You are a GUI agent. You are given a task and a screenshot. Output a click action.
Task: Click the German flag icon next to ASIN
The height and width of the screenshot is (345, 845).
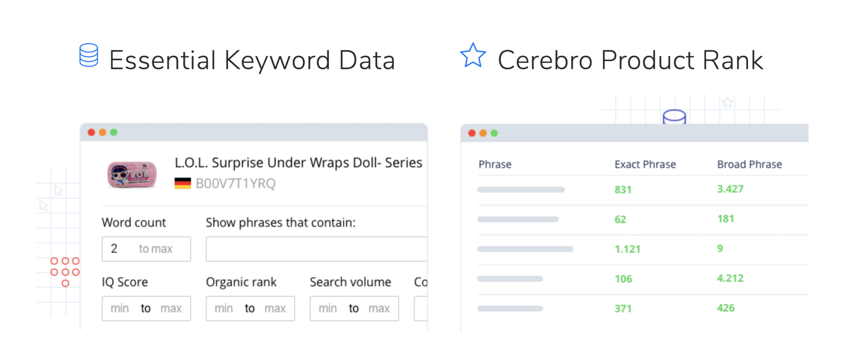(183, 183)
